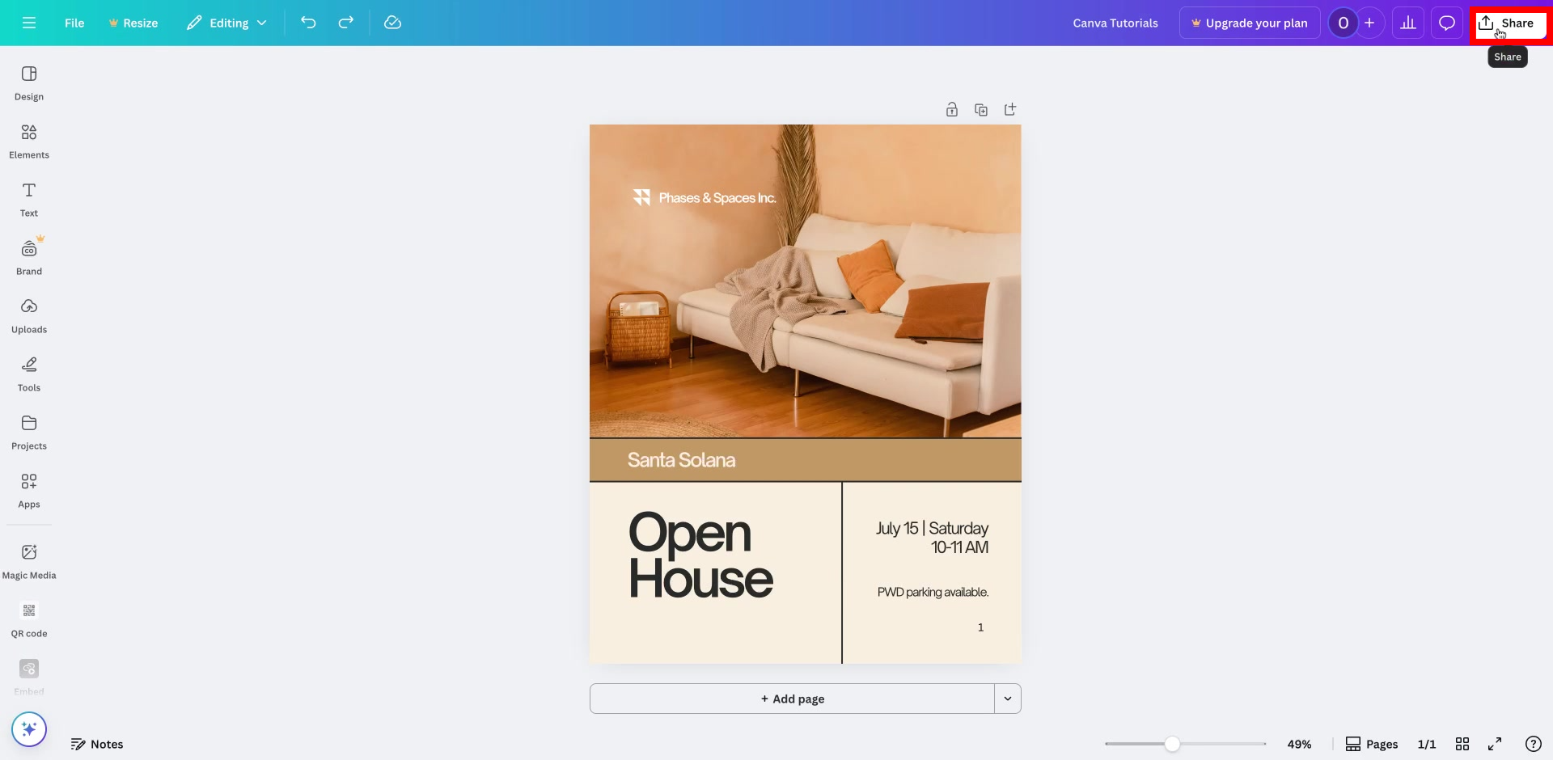
Task: Open the Brand panel
Action: (28, 255)
